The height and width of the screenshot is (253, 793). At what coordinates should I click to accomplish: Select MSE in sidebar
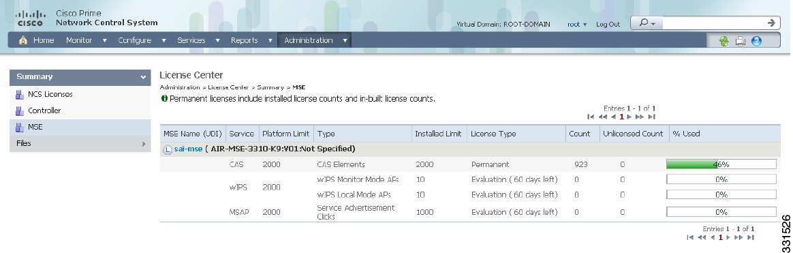click(x=35, y=127)
